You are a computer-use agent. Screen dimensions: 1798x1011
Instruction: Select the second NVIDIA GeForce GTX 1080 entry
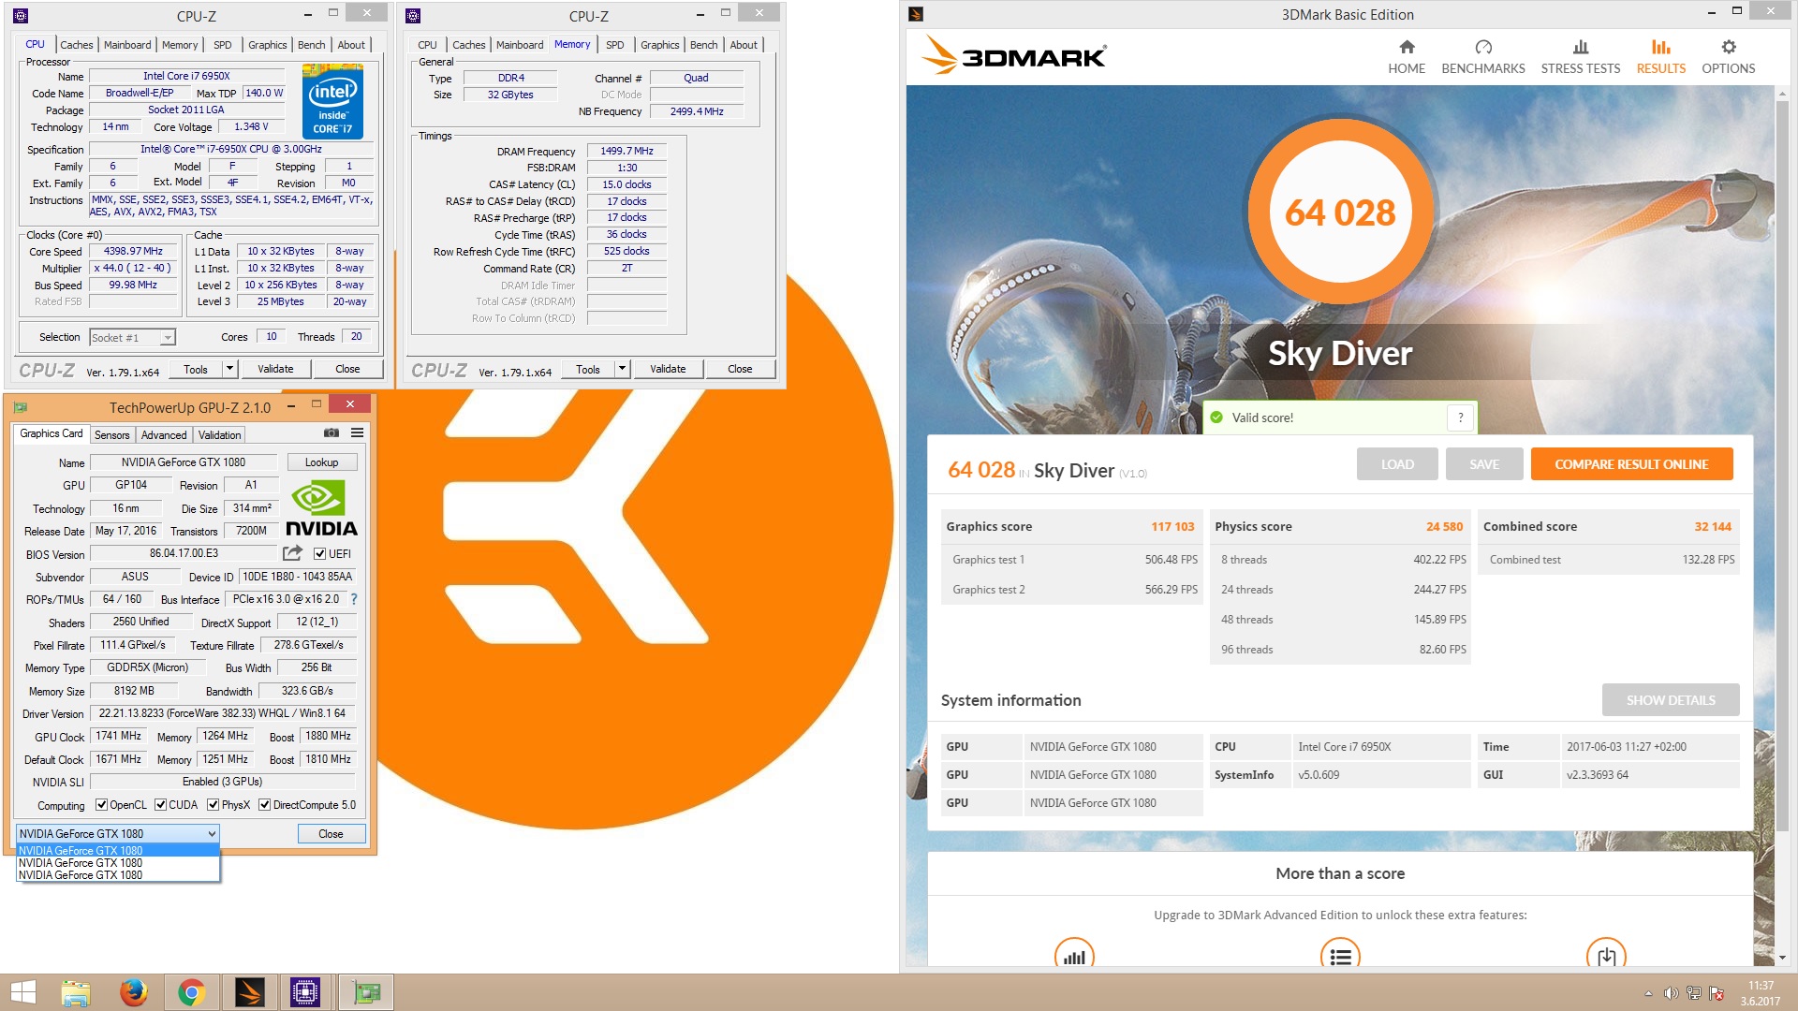click(118, 863)
